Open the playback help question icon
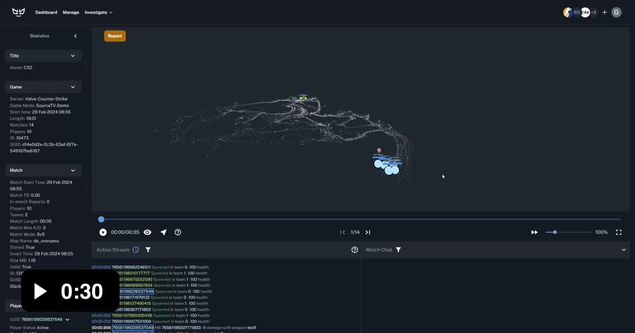The width and height of the screenshot is (635, 333). click(178, 232)
